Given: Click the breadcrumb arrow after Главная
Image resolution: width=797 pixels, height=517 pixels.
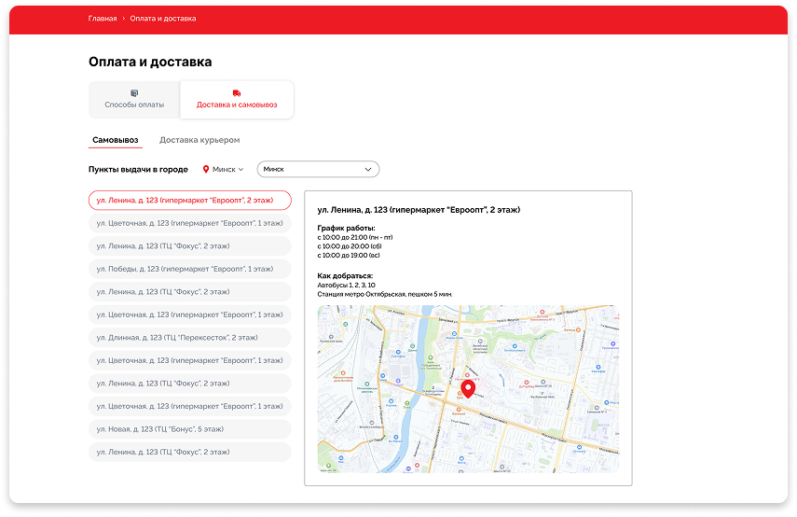Looking at the screenshot, I should pyautogui.click(x=124, y=19).
